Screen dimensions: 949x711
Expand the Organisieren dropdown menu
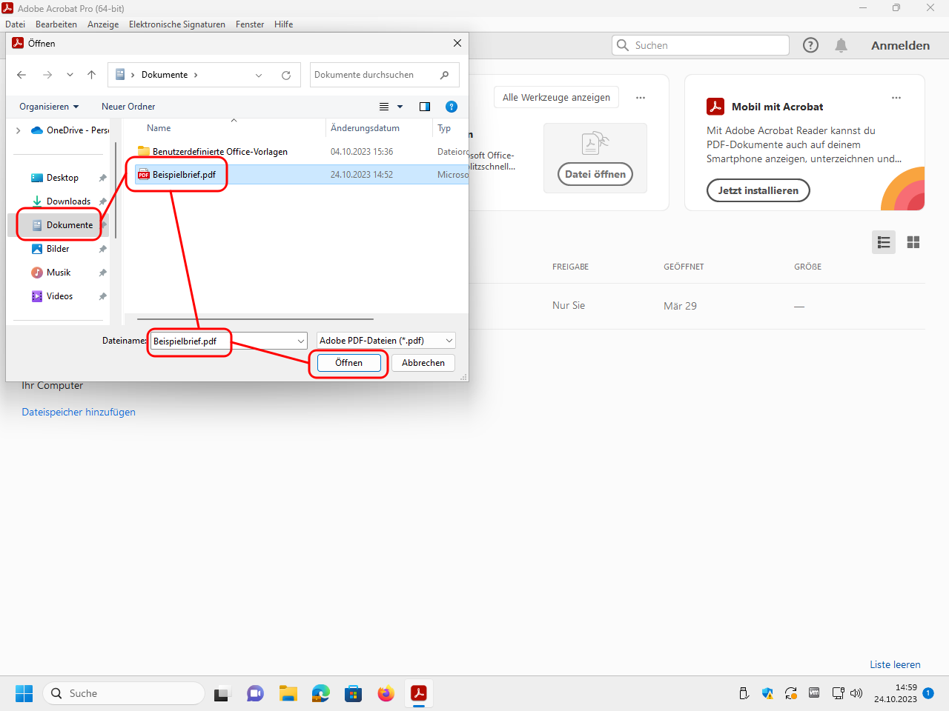click(49, 107)
